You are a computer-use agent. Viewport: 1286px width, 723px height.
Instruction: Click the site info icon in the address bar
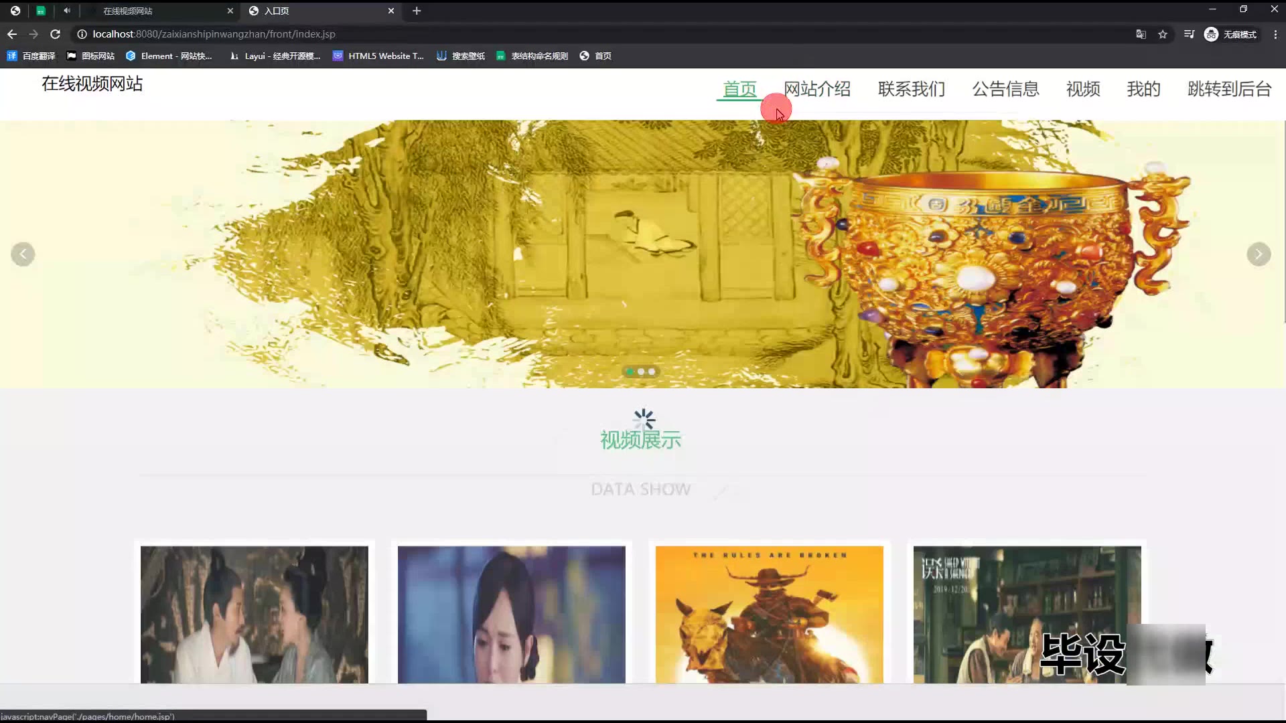[82, 34]
